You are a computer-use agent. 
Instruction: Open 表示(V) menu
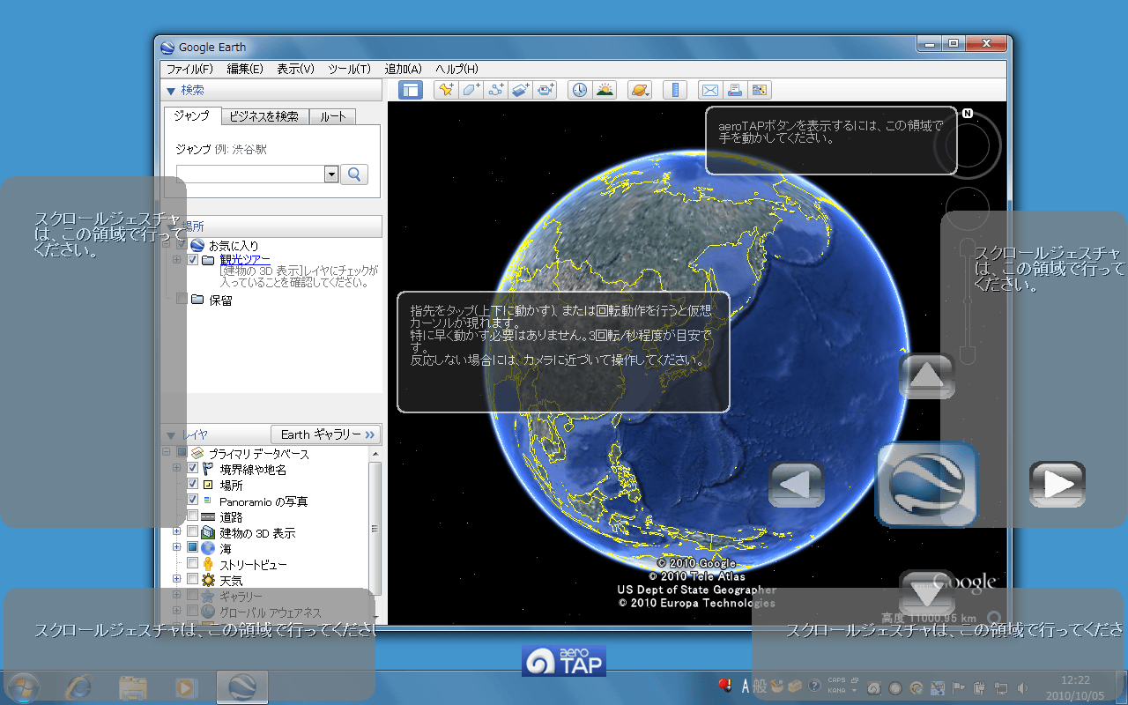(x=295, y=69)
